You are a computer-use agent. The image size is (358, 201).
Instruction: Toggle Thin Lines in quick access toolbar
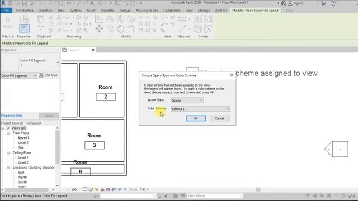[x=117, y=3]
